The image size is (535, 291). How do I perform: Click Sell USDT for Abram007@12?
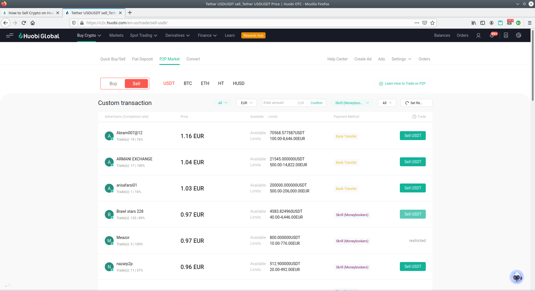[413, 136]
